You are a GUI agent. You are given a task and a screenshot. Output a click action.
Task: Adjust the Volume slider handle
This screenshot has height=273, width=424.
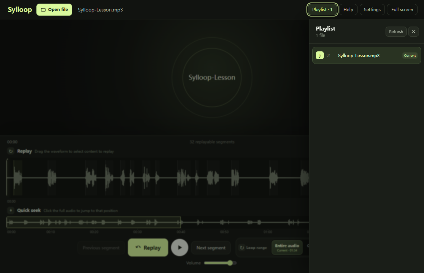(230, 263)
